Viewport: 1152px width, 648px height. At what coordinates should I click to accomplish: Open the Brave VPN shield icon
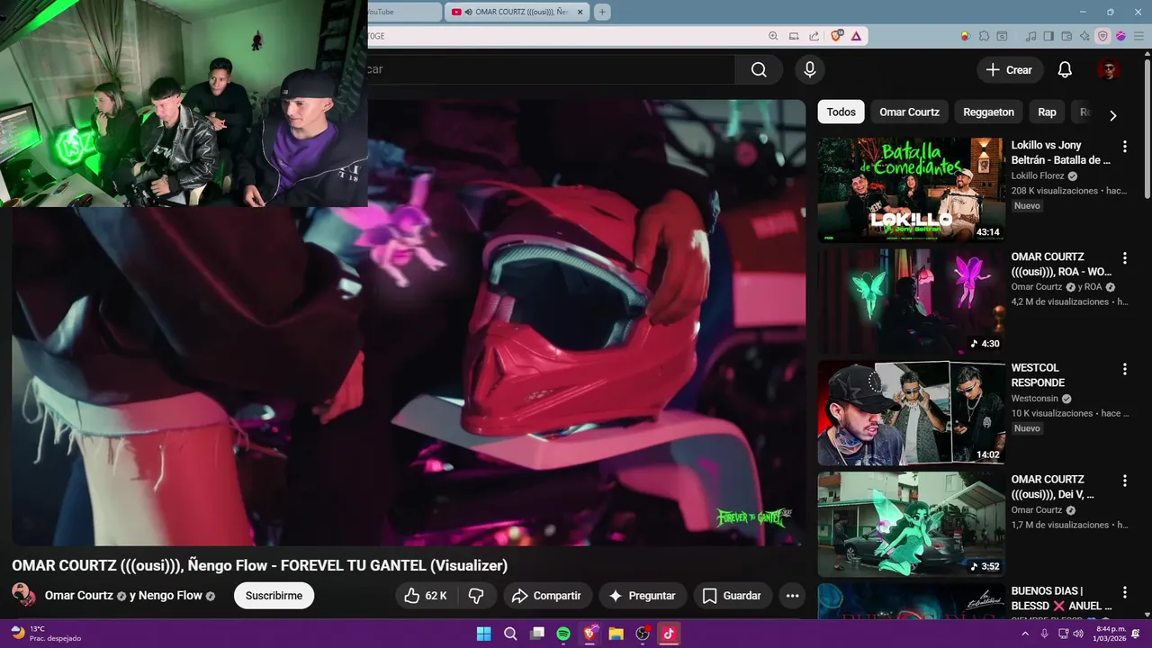1102,36
